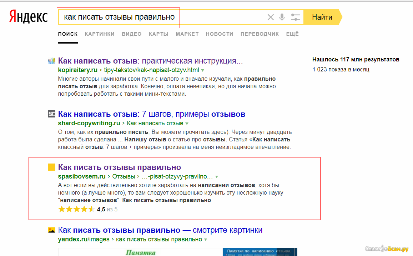The width and height of the screenshot is (413, 256).
Task: Expand the shard-copywriting.ru URL dropdown arrow
Action: [x=187, y=124]
